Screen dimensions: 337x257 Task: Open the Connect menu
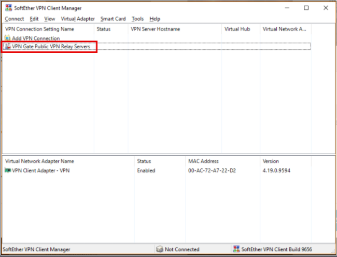tap(14, 19)
